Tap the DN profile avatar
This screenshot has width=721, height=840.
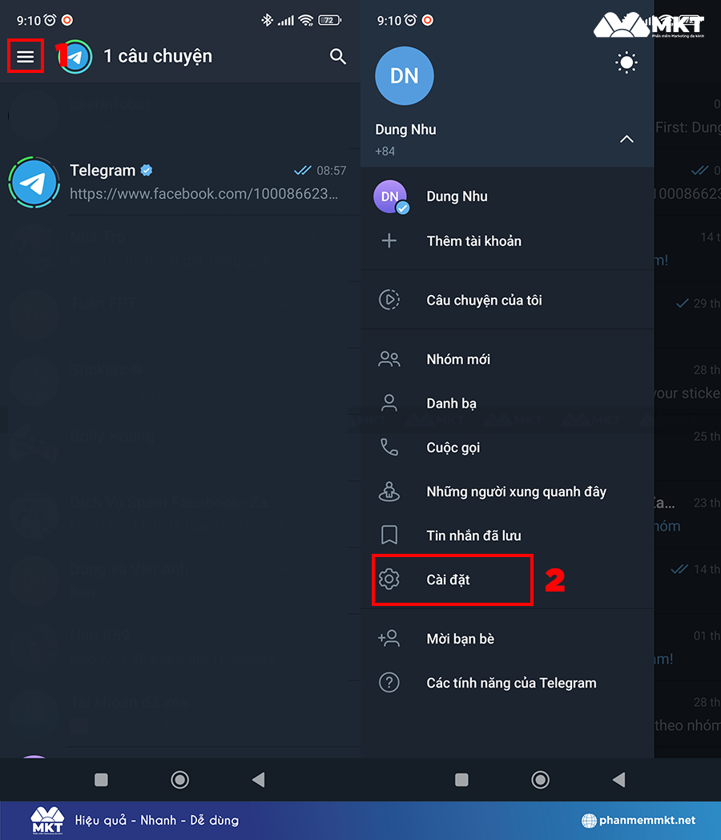[x=405, y=76]
